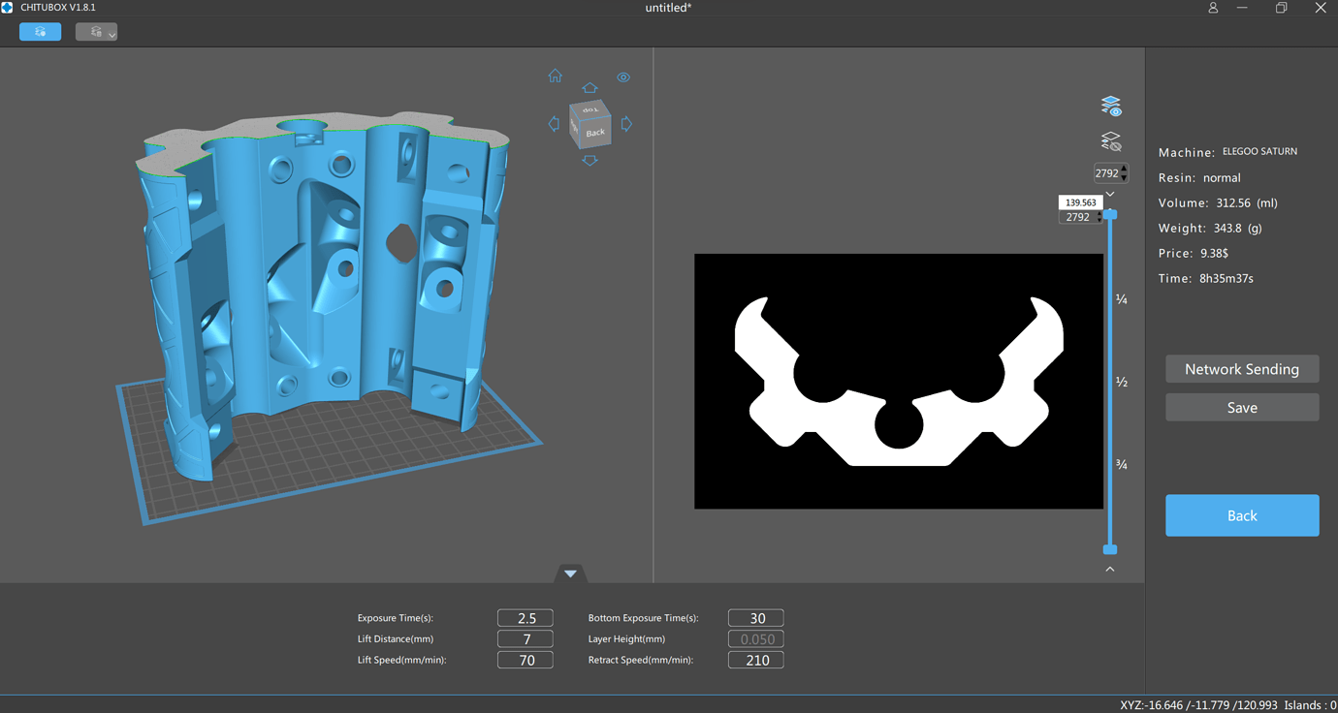Click the right rotation arrow beside the orientation cube
The image size is (1338, 713).
626,123
